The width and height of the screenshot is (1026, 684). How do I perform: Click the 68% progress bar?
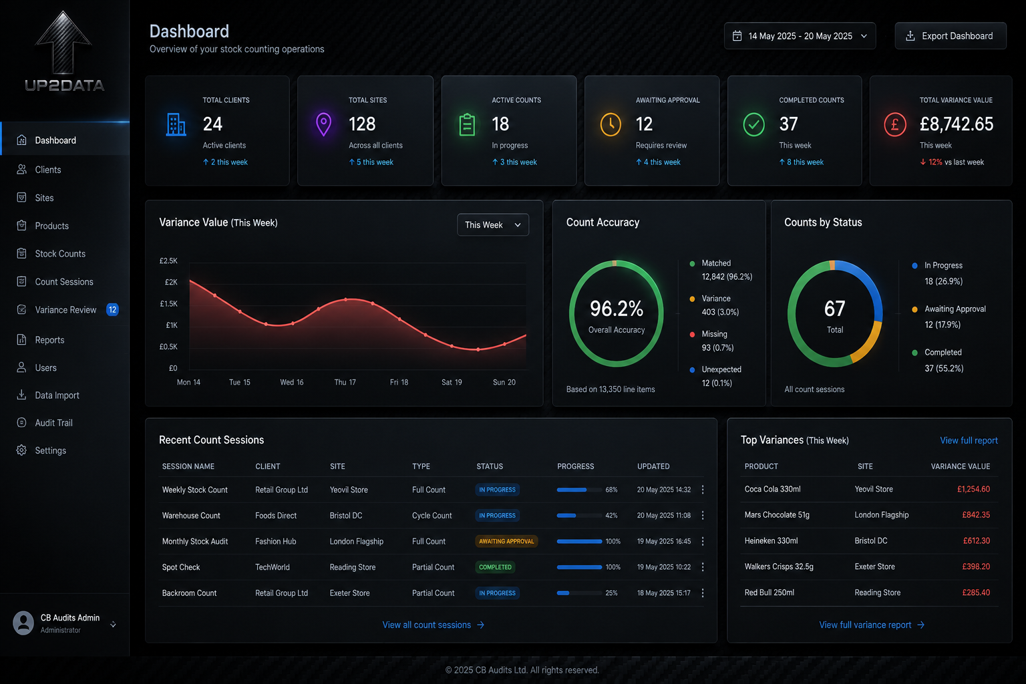coord(579,490)
